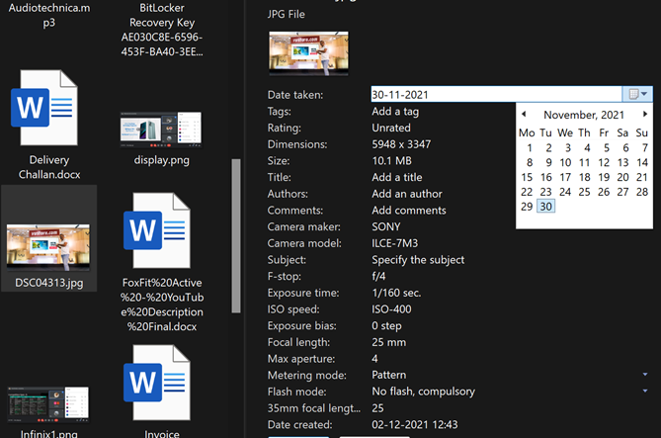Expand the Metering mode dropdown arrow
The image size is (661, 438).
pos(644,375)
